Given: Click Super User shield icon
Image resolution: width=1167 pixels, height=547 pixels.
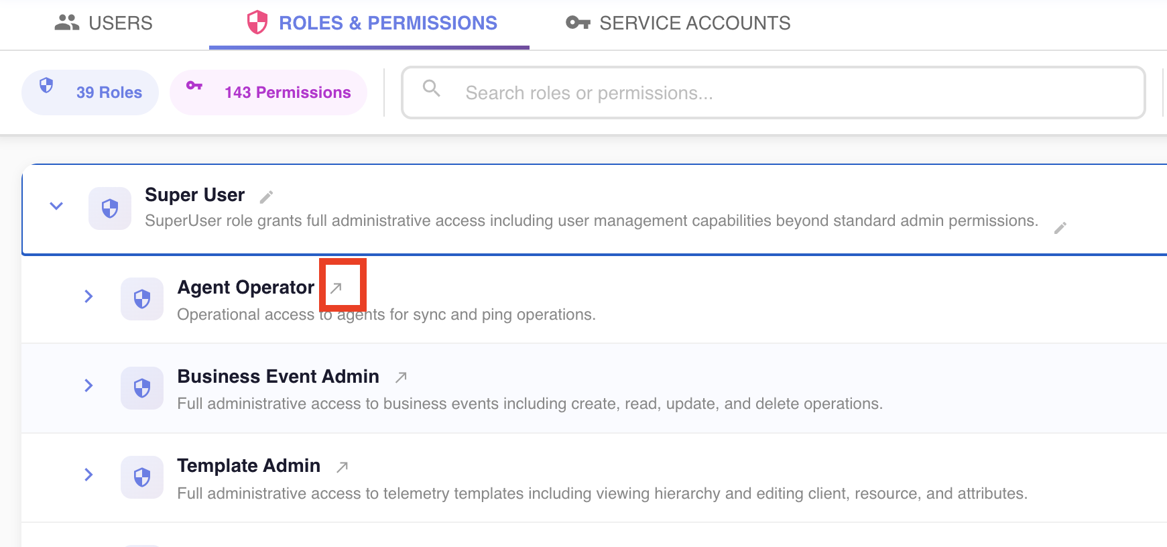Looking at the screenshot, I should (x=110, y=208).
